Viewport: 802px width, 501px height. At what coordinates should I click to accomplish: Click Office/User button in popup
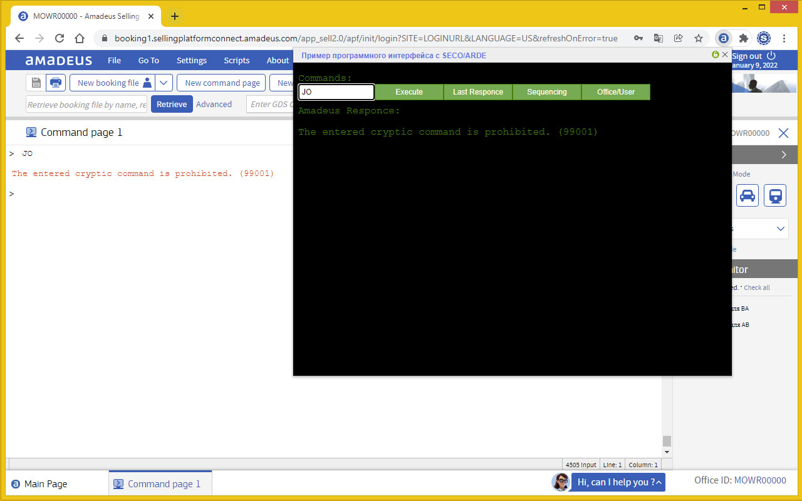click(x=616, y=92)
